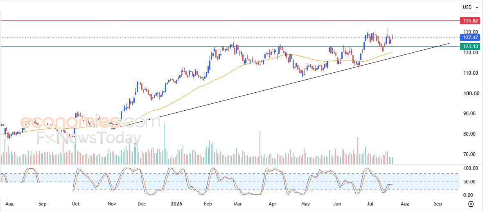Screen dimensions: 483x212
Task: Click the chart settings gear icon
Action: (471, 204)
